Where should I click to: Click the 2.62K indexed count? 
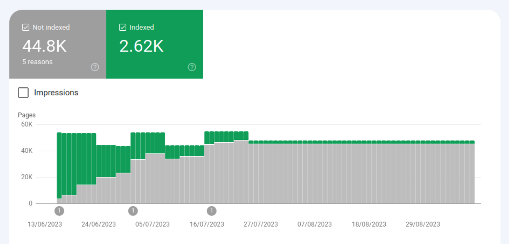pyautogui.click(x=141, y=46)
